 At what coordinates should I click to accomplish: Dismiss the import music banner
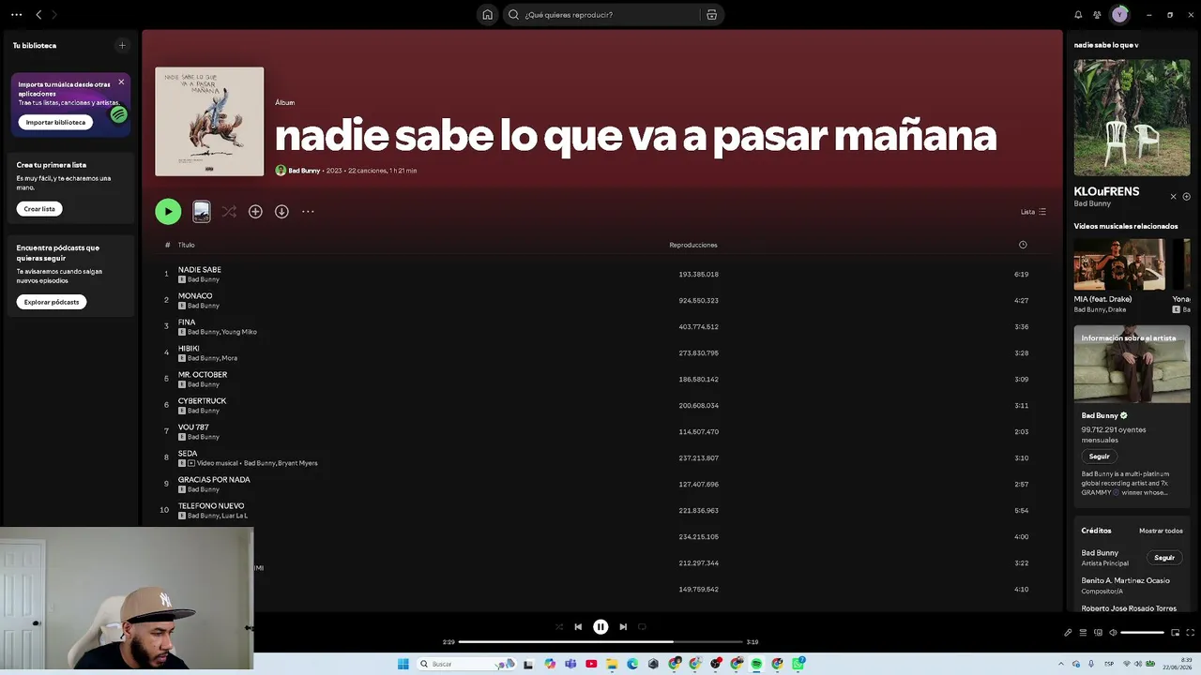[x=121, y=82]
